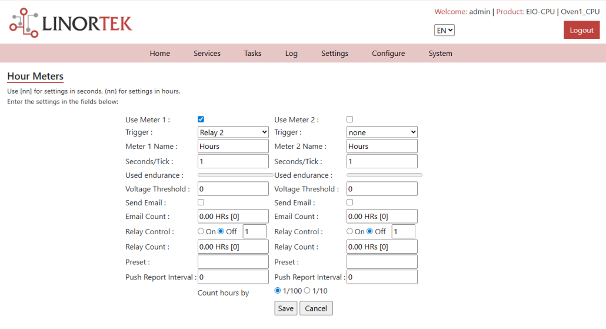Check the Use Meter 2 checkbox

(349, 119)
